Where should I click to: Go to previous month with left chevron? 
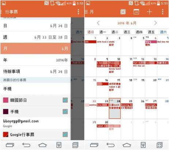(98, 23)
